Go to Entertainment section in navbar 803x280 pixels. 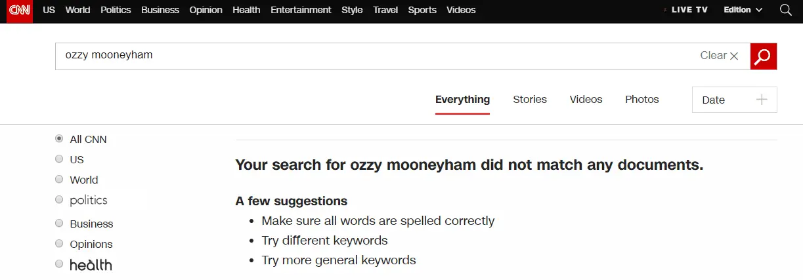301,10
